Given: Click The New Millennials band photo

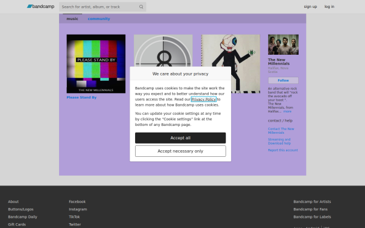Looking at the screenshot, I should 283,44.
